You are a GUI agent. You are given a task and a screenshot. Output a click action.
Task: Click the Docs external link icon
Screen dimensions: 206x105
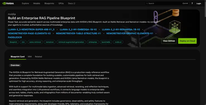click(x=74, y=3)
